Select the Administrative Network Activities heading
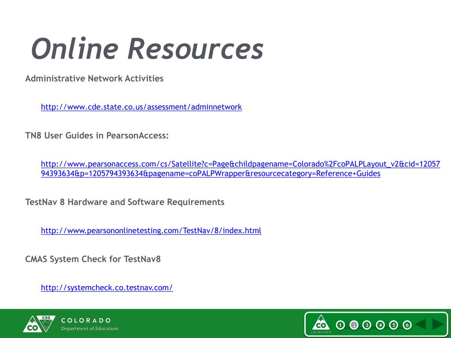 pyautogui.click(x=94, y=78)
